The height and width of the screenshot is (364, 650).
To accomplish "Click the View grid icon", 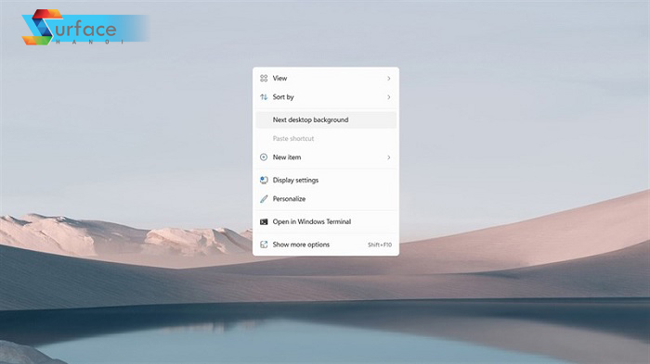I will [264, 78].
